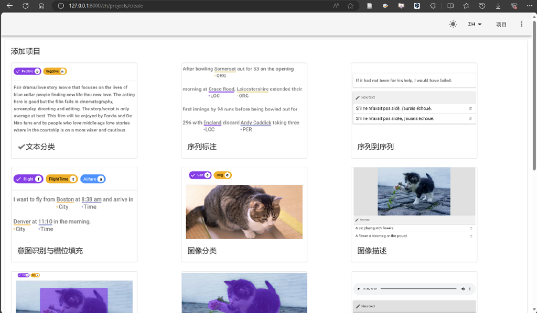Image resolution: width=537 pixels, height=313 pixels.
Task: Open the 项目 (Projects) menu item
Action: click(501, 25)
